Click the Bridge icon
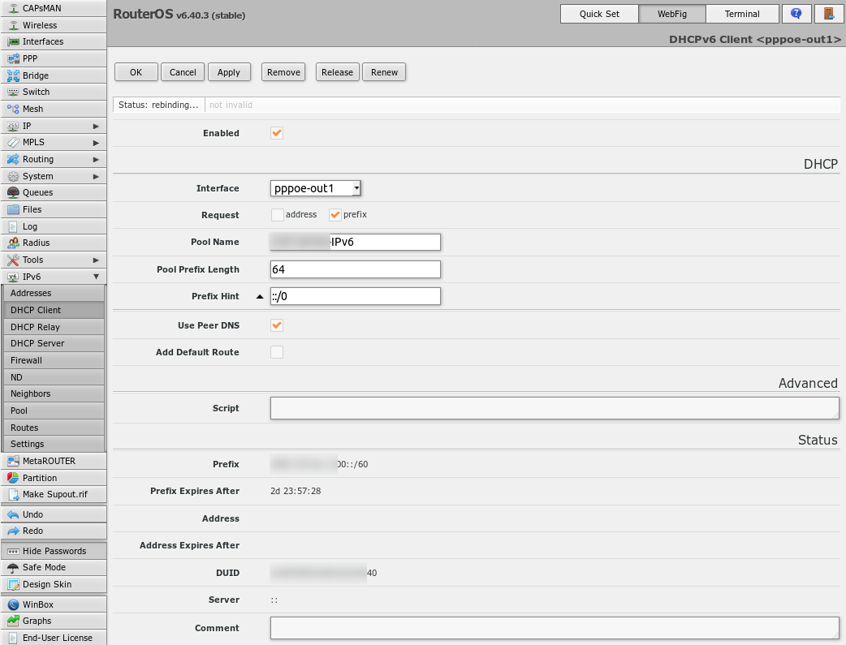Image resolution: width=846 pixels, height=645 pixels. click(x=14, y=76)
